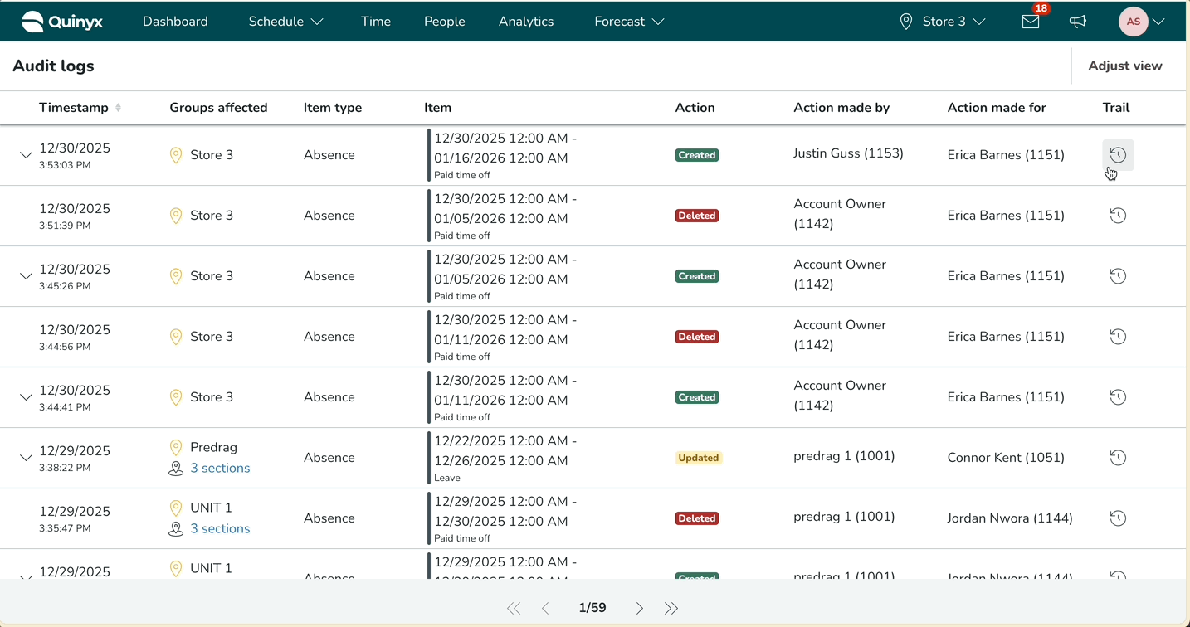The image size is (1190, 627).
Task: Expand the 3:45:26 PM audit log row
Action: click(26, 276)
